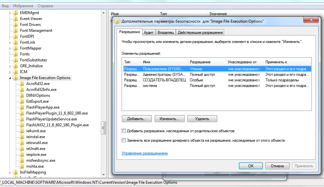Confirm the dialog with OK

[251, 166]
